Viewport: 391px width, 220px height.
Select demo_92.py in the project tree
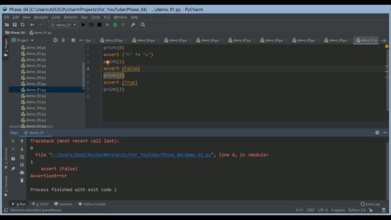click(36, 96)
